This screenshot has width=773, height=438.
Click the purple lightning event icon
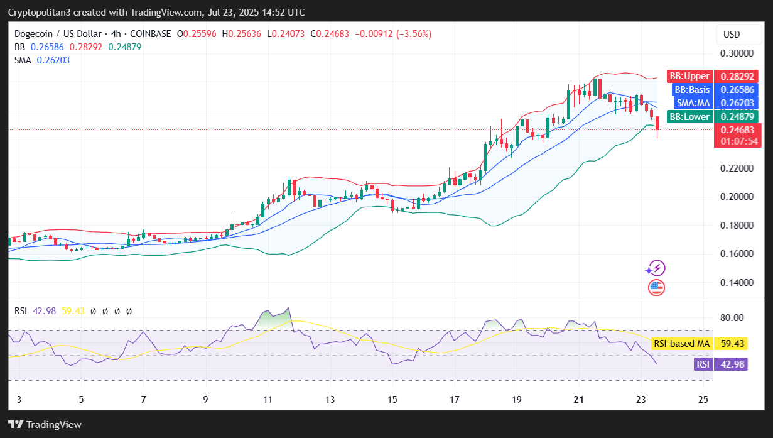[x=656, y=269]
